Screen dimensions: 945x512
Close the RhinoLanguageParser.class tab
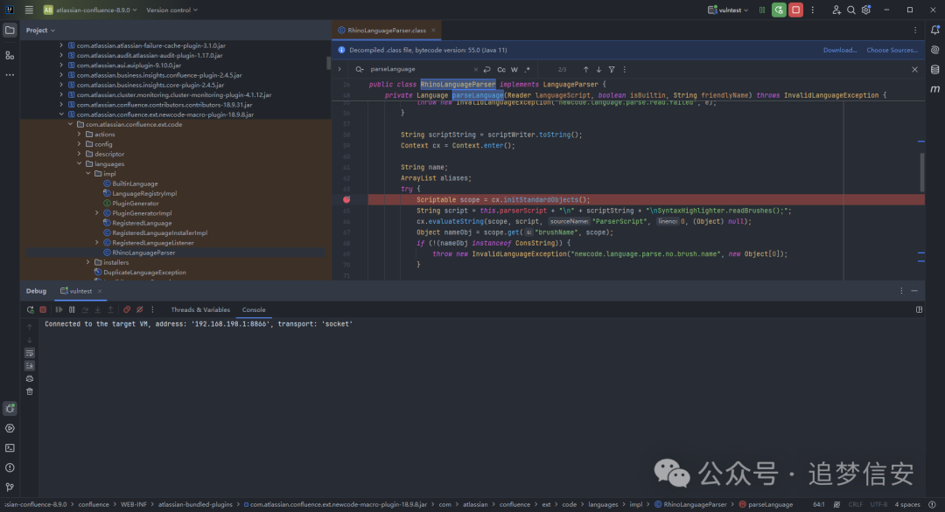[x=433, y=30]
